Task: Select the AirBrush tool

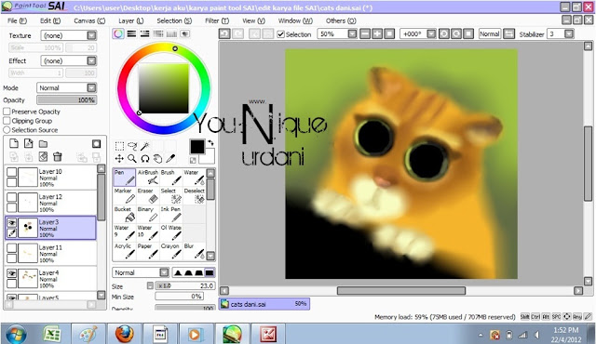Action: [x=147, y=178]
